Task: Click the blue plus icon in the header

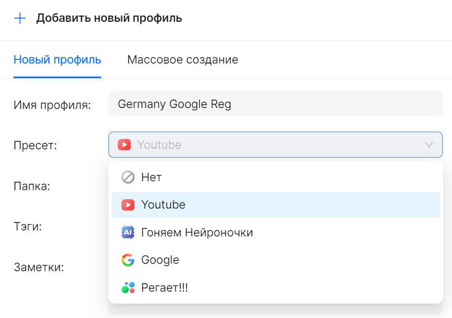Action: click(x=19, y=19)
